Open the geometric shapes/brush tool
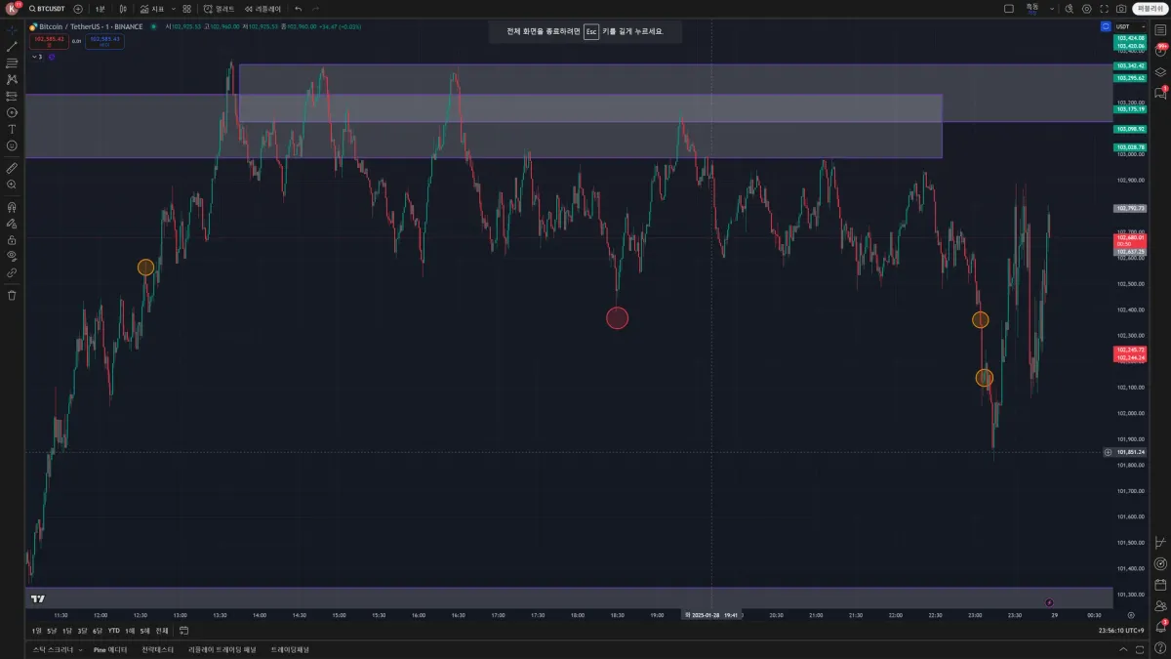 pos(12,112)
